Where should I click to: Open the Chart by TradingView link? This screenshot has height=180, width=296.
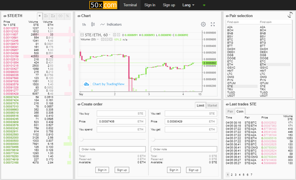pyautogui.click(x=108, y=84)
